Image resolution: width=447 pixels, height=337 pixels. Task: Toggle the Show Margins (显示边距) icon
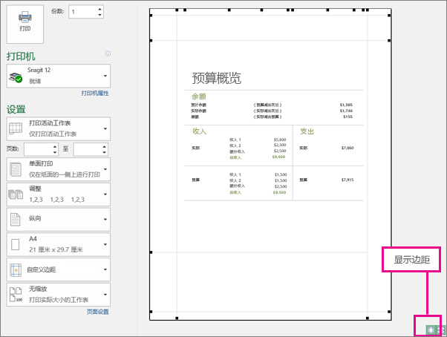(x=431, y=330)
